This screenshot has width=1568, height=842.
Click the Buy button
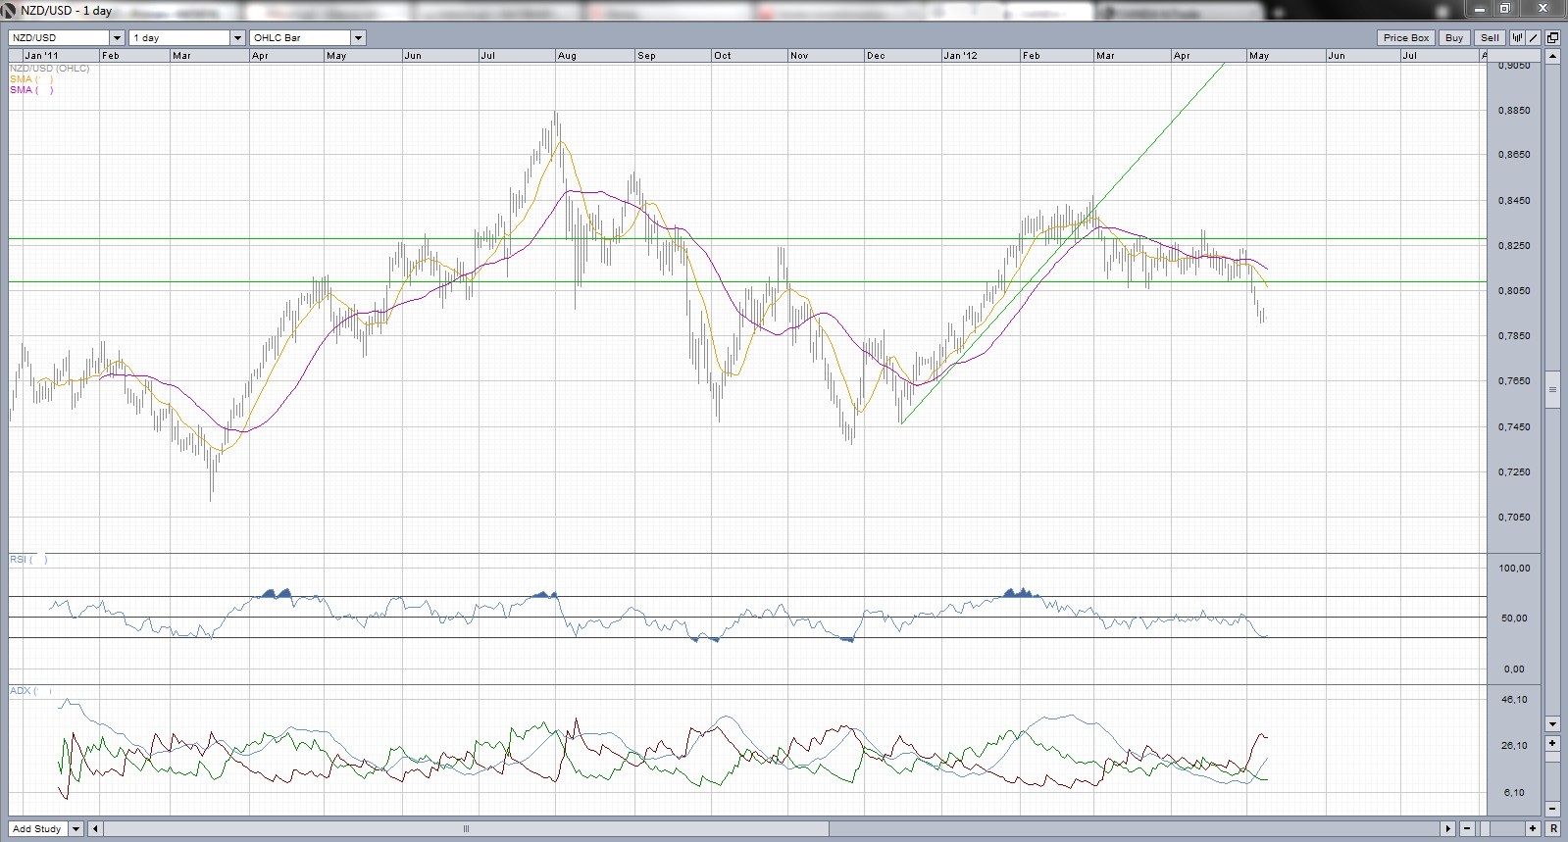point(1453,37)
